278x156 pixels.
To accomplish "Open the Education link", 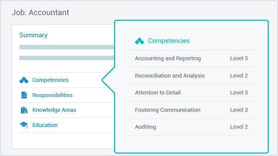I will pyautogui.click(x=45, y=125).
